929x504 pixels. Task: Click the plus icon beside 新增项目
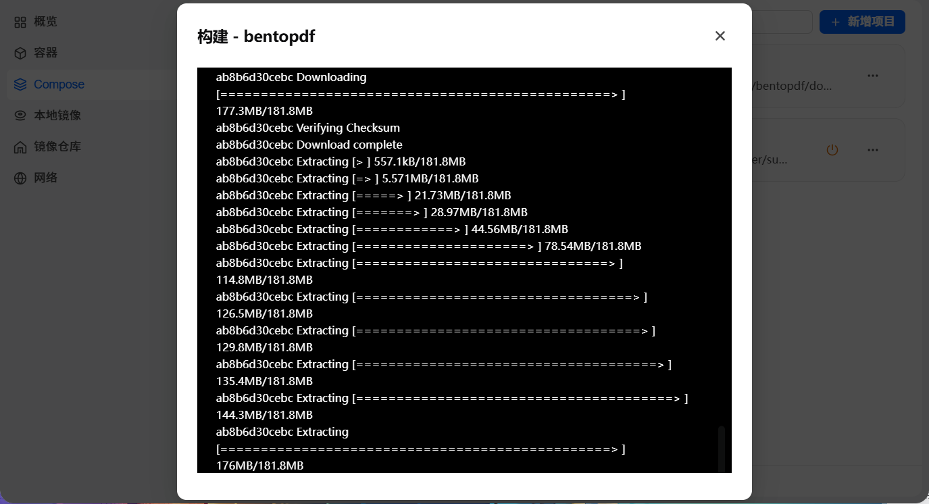[836, 22]
